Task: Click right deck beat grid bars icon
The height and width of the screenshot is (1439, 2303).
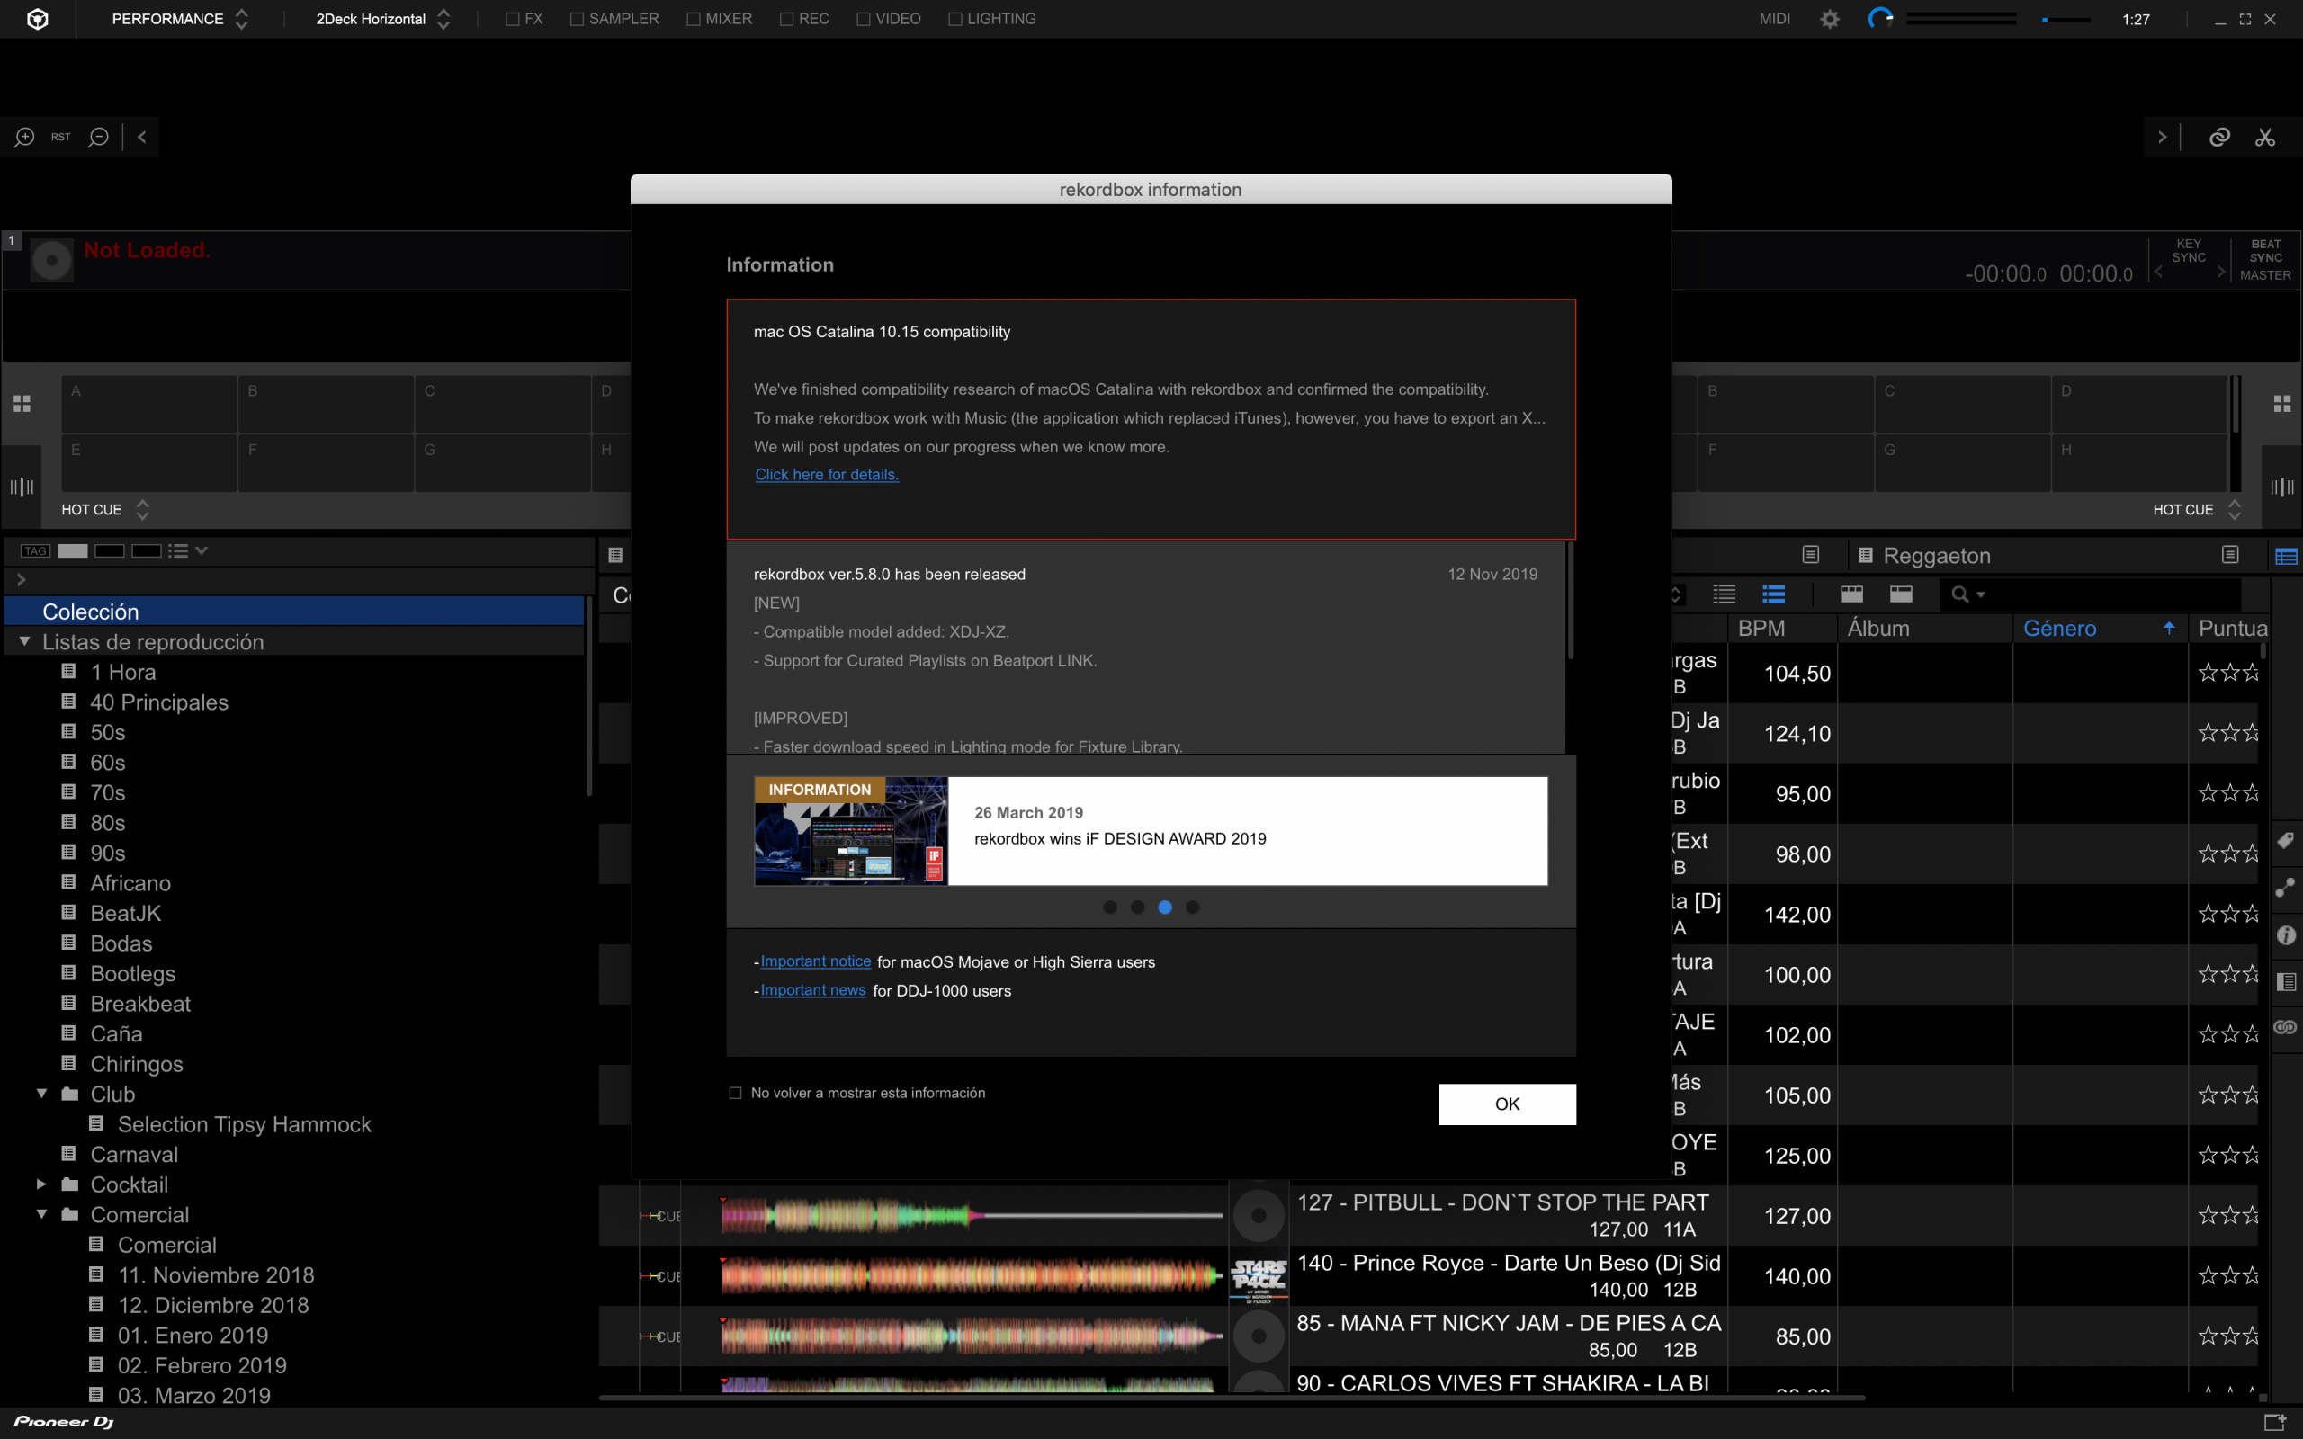Action: (x=2282, y=487)
